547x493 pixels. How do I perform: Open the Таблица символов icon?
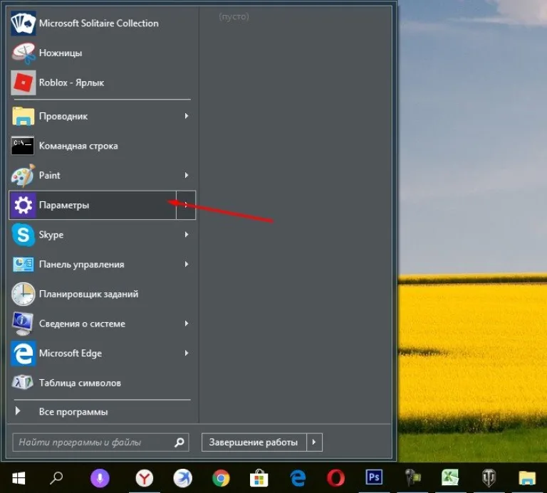pyautogui.click(x=23, y=383)
